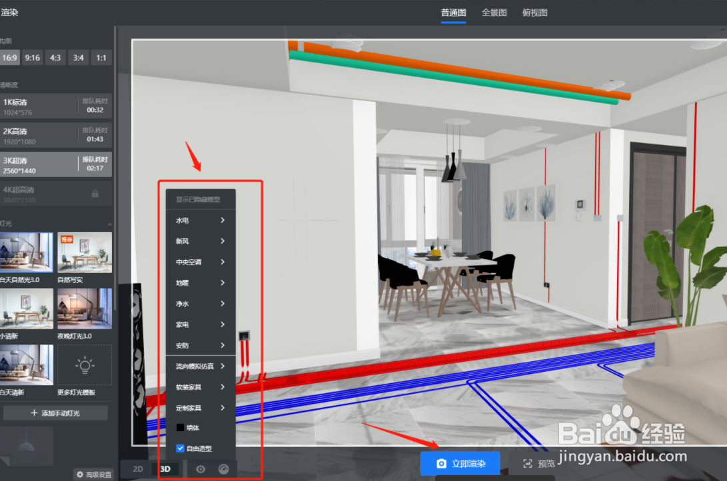Select 自然写实 lighting thumbnail
Image resolution: width=727 pixels, height=481 pixels.
(85, 253)
